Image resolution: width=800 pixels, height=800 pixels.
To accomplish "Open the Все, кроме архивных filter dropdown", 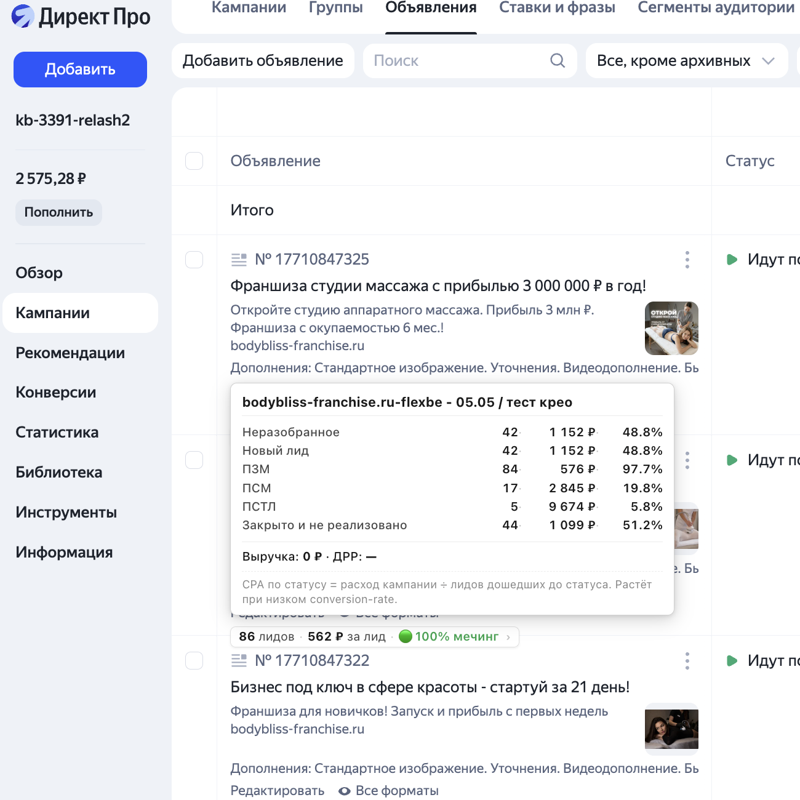I will tap(687, 60).
